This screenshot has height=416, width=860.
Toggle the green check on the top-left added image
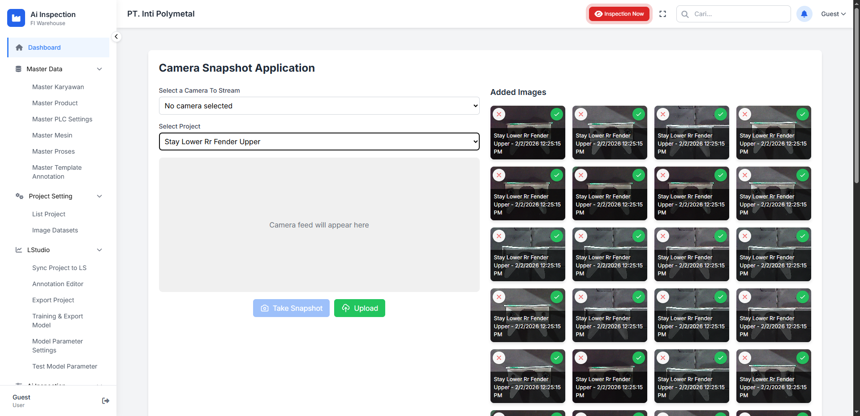coord(557,114)
